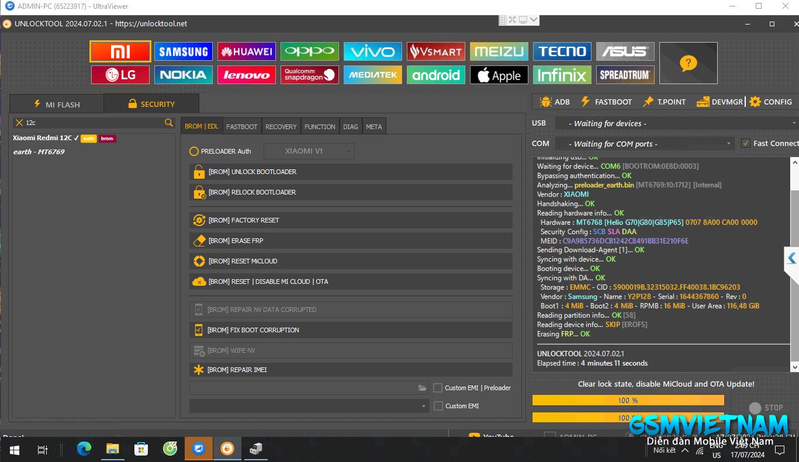Open the COM ports dropdown
799x462 pixels.
pos(644,144)
